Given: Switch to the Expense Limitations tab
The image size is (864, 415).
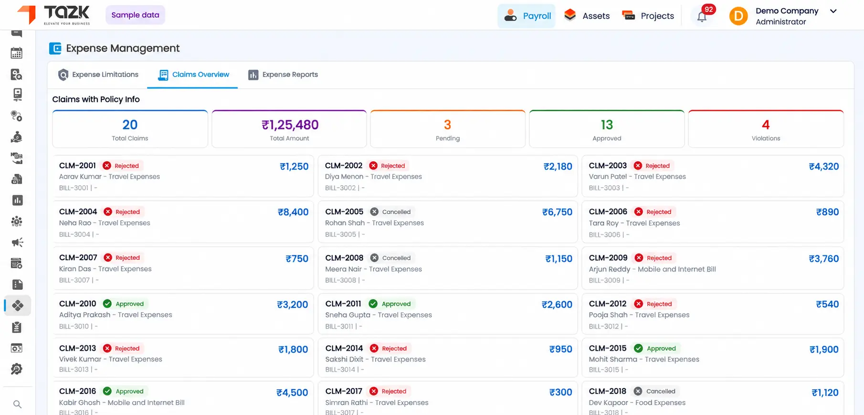Looking at the screenshot, I should tap(98, 74).
